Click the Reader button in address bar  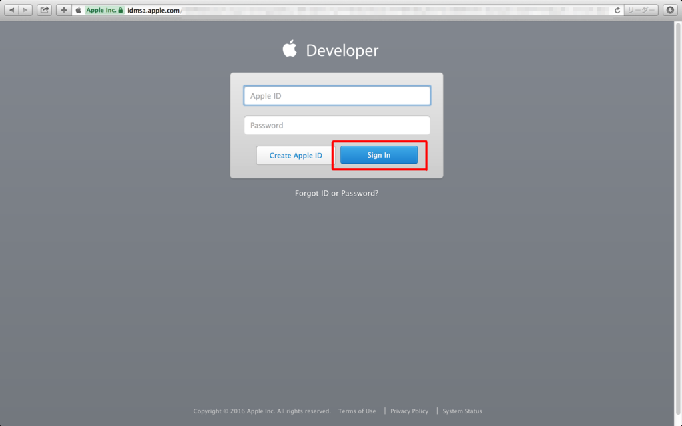pyautogui.click(x=641, y=10)
